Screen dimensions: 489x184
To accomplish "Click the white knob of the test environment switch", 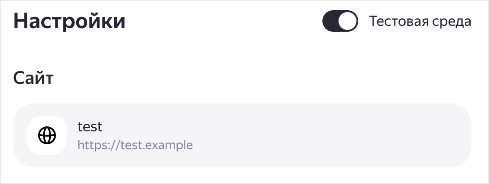I will [x=347, y=22].
